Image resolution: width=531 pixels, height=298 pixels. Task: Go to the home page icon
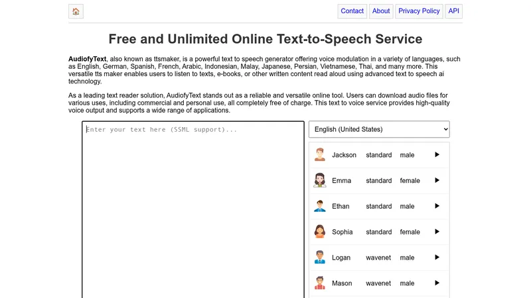coord(76,11)
